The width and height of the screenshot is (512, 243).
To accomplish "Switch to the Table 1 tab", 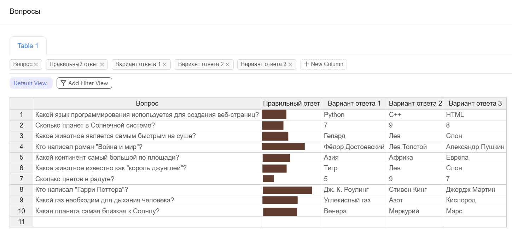I will (28, 46).
